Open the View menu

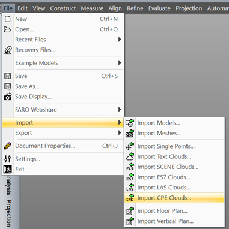[39, 8]
